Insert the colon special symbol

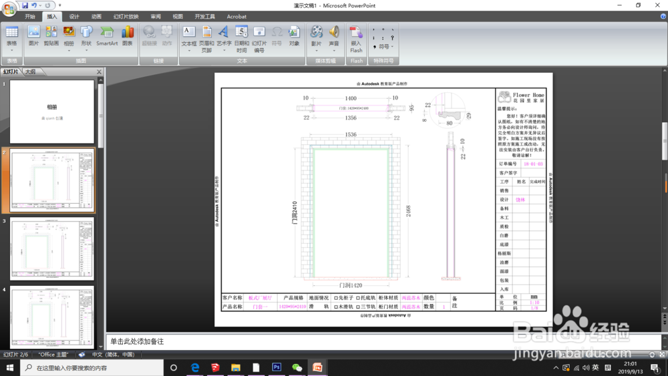click(x=383, y=38)
